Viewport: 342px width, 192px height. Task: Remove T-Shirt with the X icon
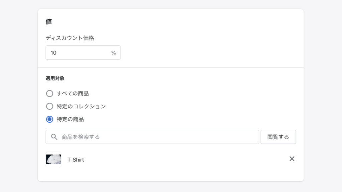pyautogui.click(x=292, y=159)
